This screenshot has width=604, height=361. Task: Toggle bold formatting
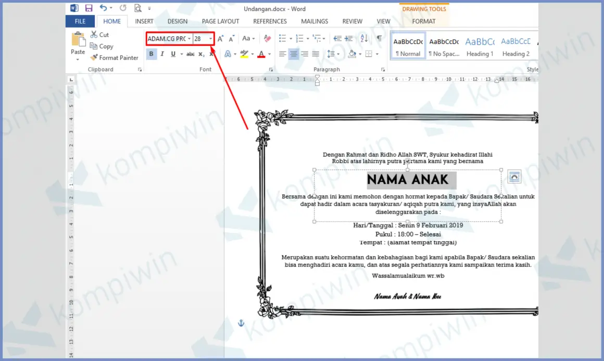[x=151, y=54]
